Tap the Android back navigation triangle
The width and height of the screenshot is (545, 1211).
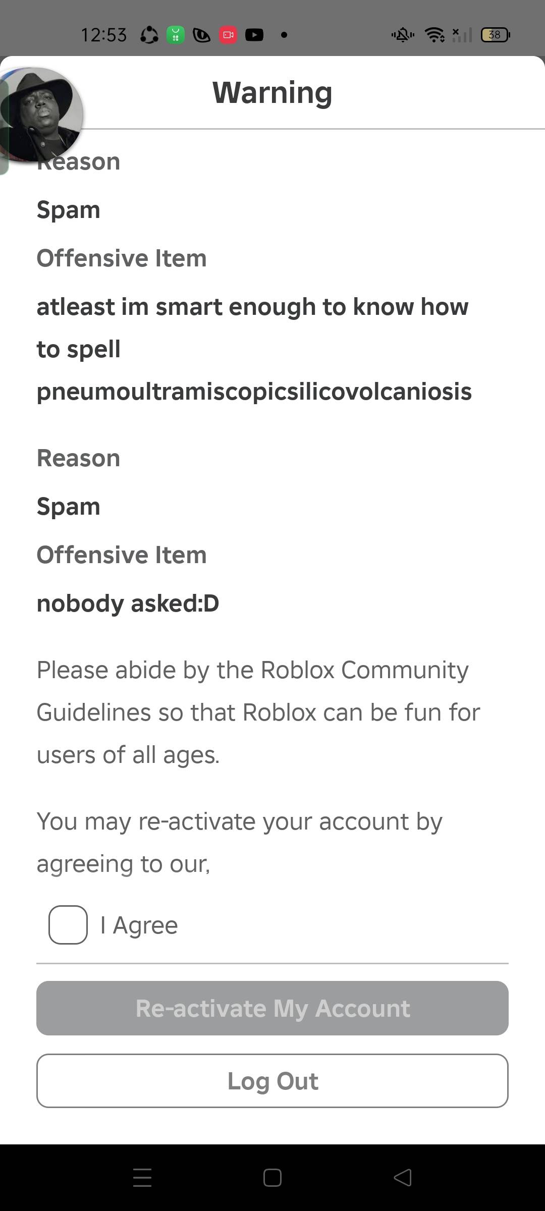(x=403, y=1178)
